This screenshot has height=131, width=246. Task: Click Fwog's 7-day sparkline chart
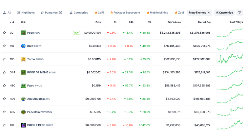230,85
